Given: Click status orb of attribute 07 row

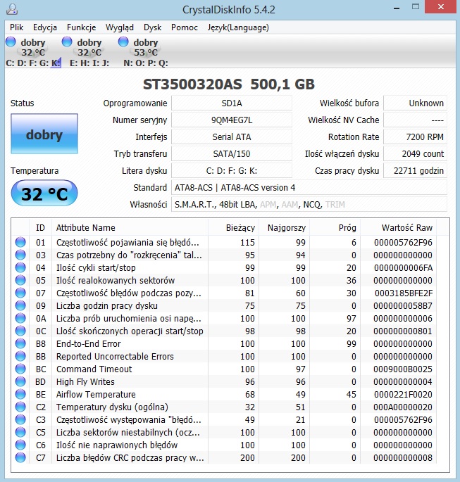Looking at the screenshot, I should click(20, 293).
